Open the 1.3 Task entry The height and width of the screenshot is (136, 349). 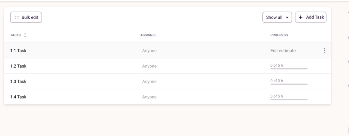[18, 82]
